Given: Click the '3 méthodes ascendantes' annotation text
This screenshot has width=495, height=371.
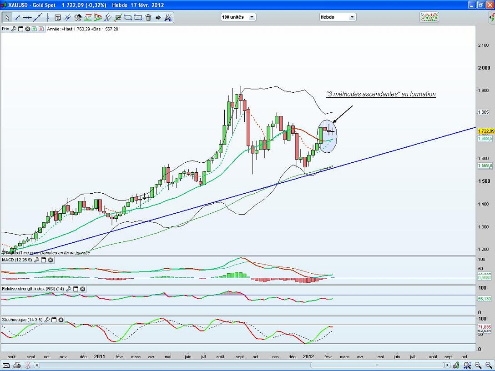Looking at the screenshot, I should click(381, 94).
